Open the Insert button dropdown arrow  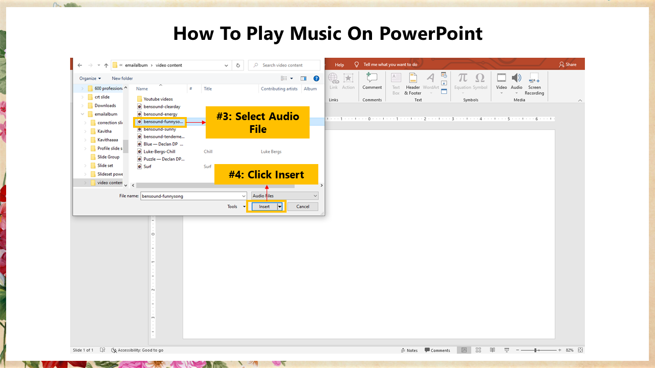tap(280, 206)
